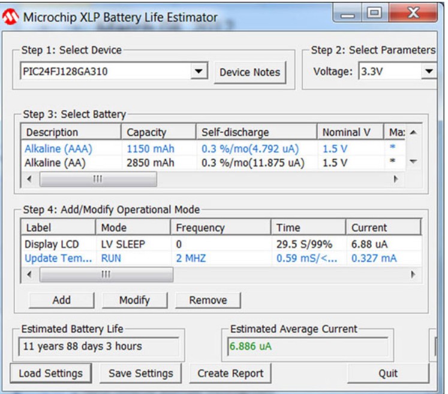This screenshot has height=394, width=448.
Task: Close the window with X button
Action: pyautogui.click(x=413, y=13)
